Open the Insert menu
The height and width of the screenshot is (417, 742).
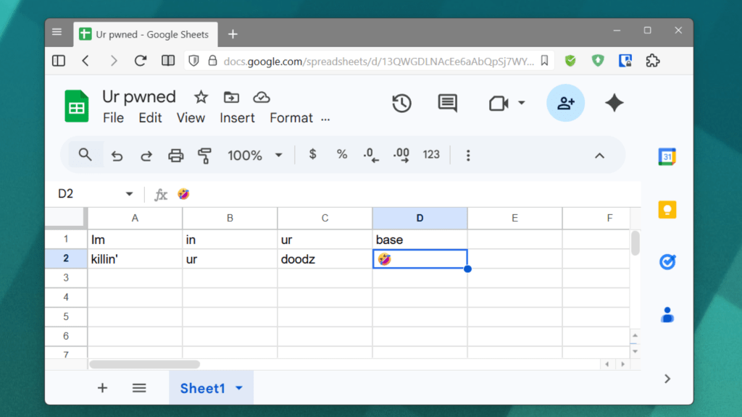coord(237,117)
